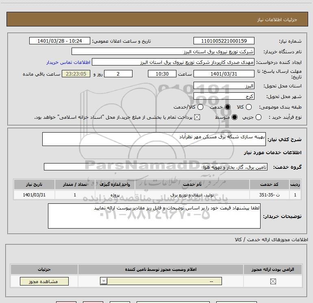
Task: Click the response deadline date 1401/03/31 field
Action: [x=224, y=74]
